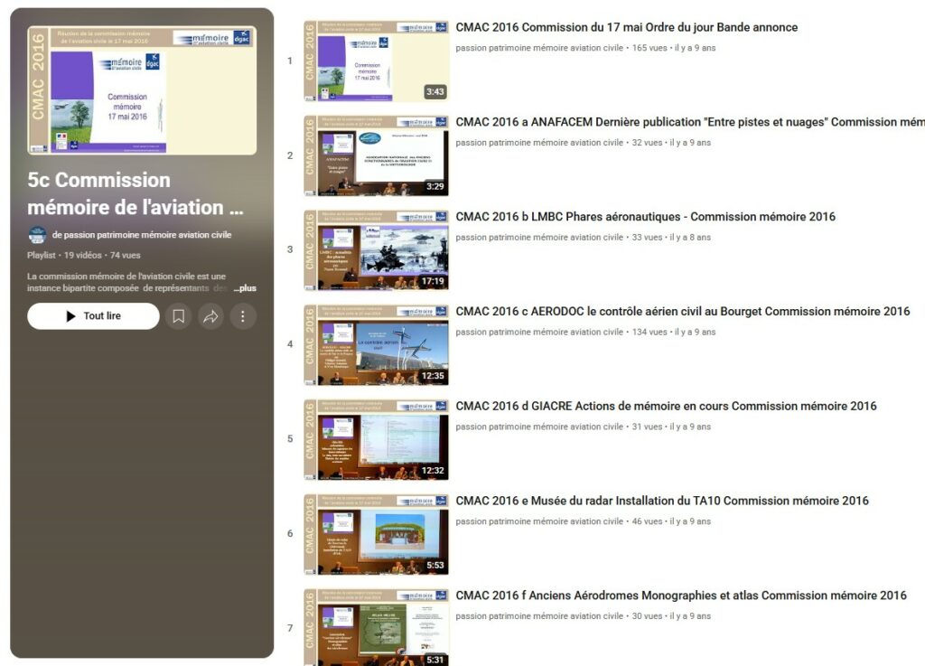This screenshot has height=666, width=925.
Task: Open thumbnail of AERODOC video 12:35
Action: pos(377,345)
